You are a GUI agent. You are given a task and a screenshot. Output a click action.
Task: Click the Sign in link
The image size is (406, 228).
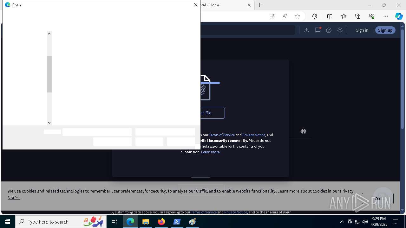pyautogui.click(x=362, y=30)
